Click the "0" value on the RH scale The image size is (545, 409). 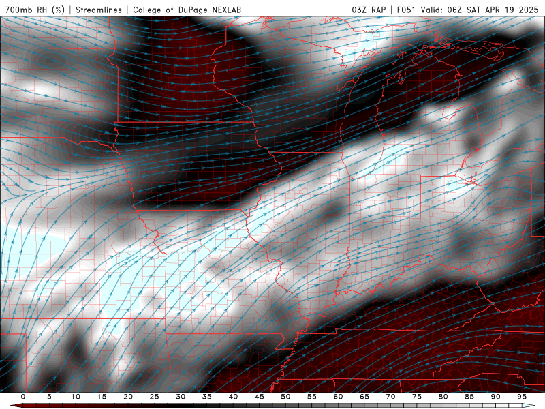pyautogui.click(x=23, y=397)
